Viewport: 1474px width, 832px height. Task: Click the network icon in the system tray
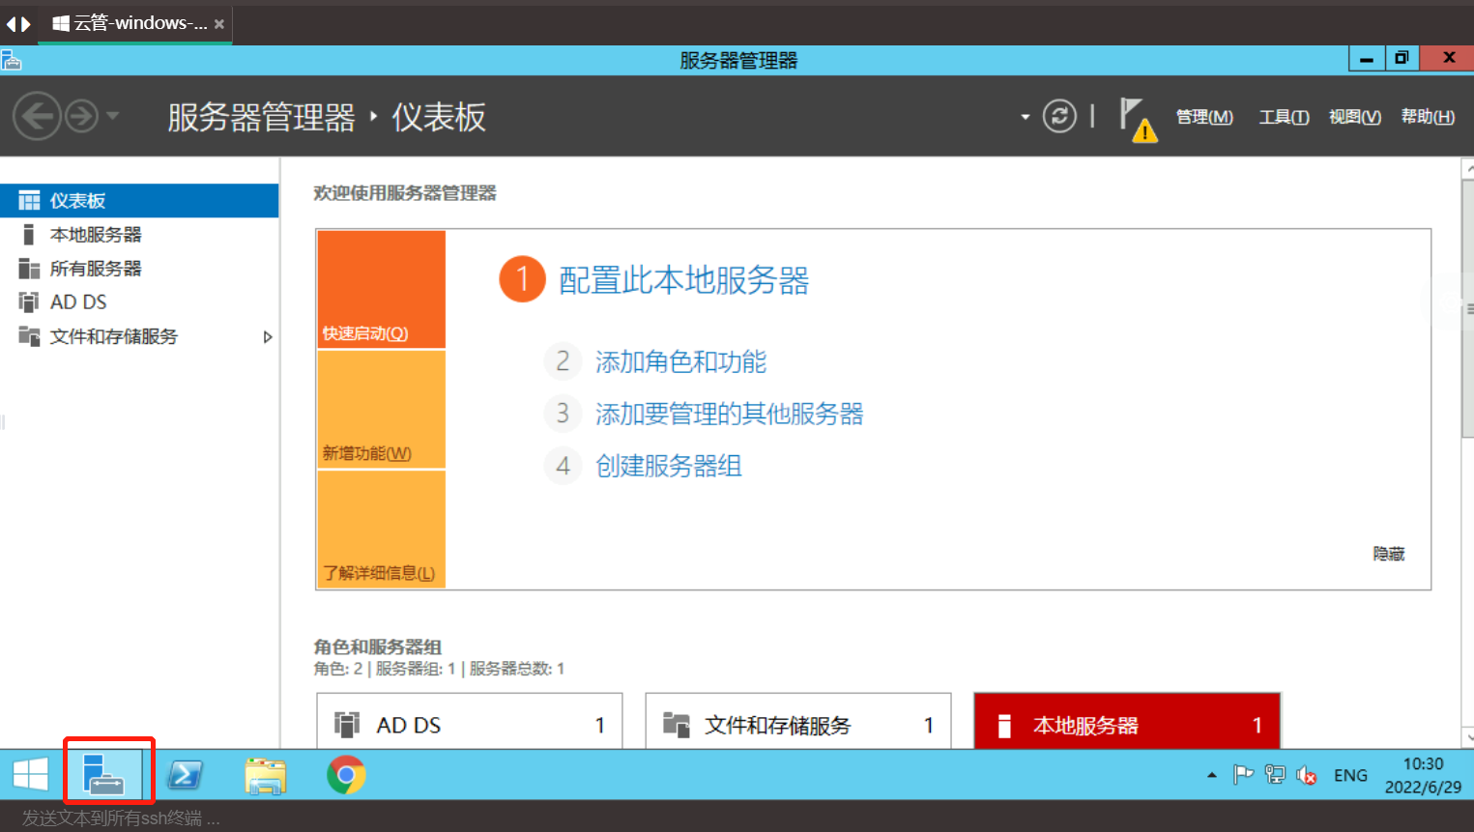1274,775
